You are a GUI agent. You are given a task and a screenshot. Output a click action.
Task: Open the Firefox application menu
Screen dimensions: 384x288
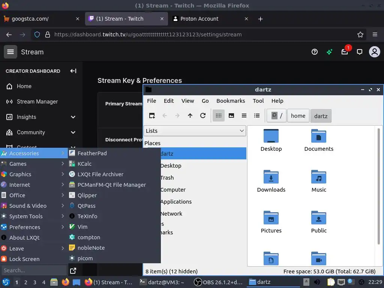pos(375,34)
